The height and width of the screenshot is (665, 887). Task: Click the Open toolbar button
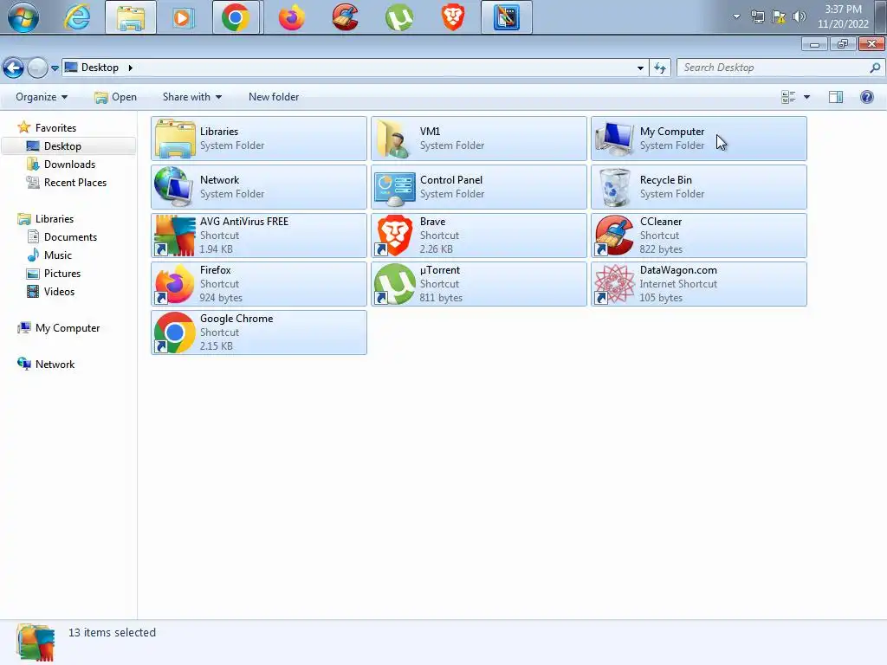click(x=115, y=97)
